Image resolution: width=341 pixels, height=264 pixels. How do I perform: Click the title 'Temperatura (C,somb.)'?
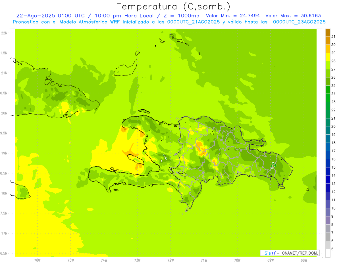pos(174,7)
